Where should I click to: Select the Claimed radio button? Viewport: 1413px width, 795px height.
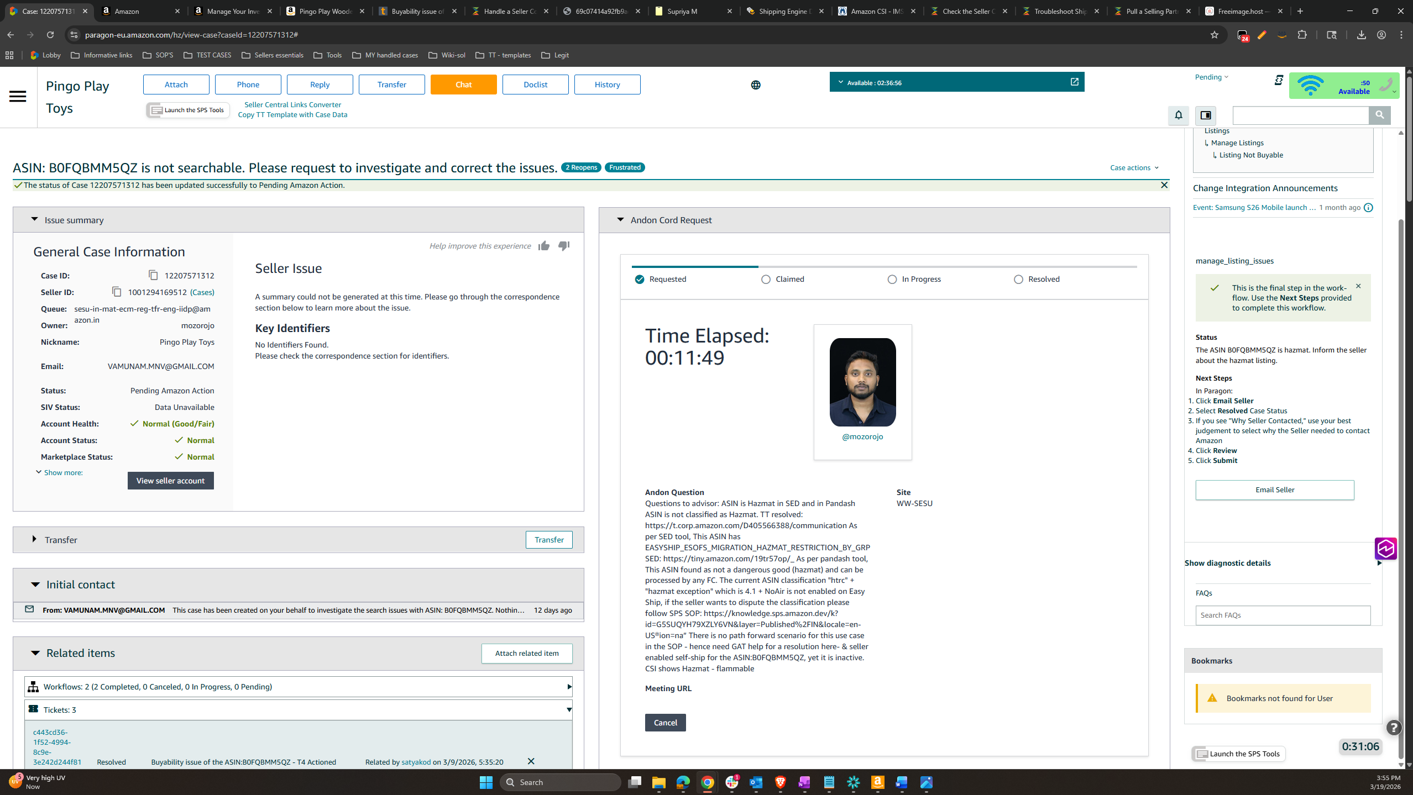pos(766,280)
